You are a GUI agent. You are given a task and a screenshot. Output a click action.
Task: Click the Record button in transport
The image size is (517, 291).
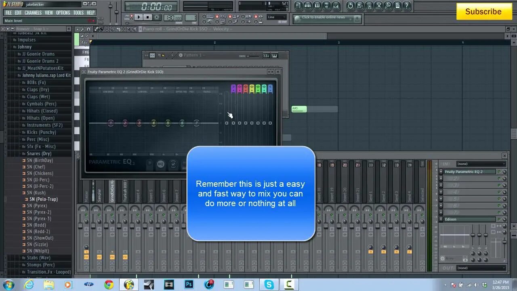point(157,17)
